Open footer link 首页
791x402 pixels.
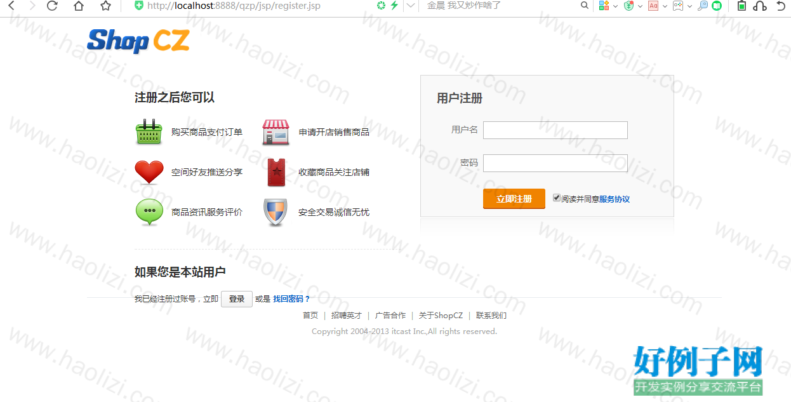310,315
